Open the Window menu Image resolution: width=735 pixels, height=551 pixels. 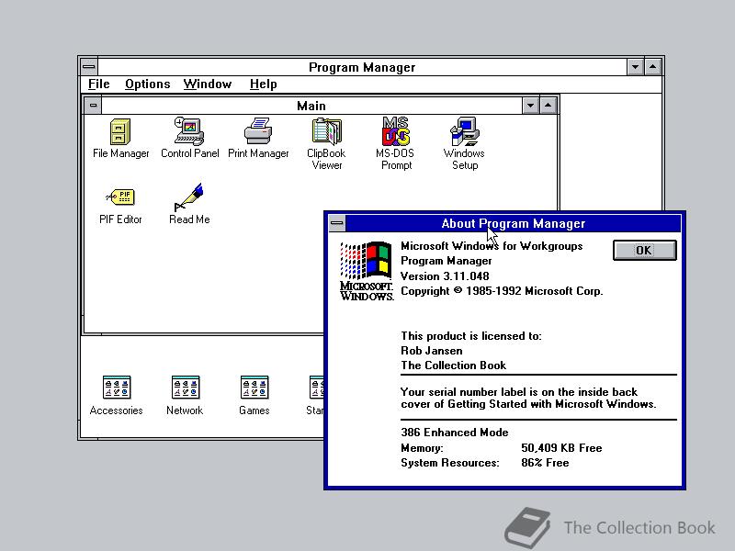pyautogui.click(x=208, y=84)
